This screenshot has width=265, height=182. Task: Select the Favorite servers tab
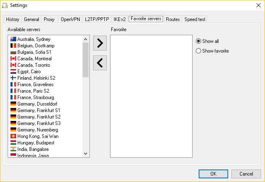(146, 19)
